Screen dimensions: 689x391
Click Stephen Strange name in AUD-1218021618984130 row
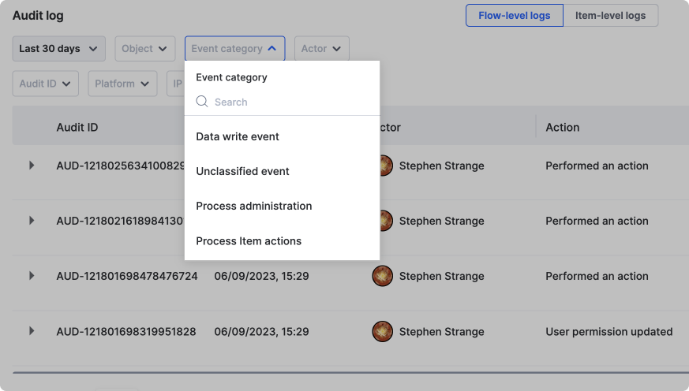tap(442, 222)
